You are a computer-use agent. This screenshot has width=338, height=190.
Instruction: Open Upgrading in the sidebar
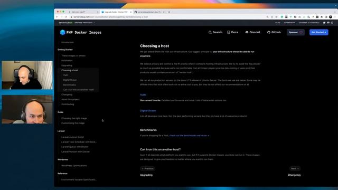pos(67,65)
